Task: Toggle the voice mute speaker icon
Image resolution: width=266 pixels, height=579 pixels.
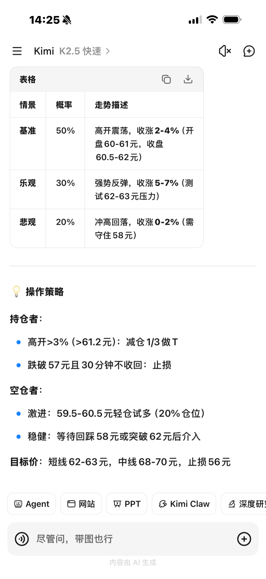Action: (225, 51)
